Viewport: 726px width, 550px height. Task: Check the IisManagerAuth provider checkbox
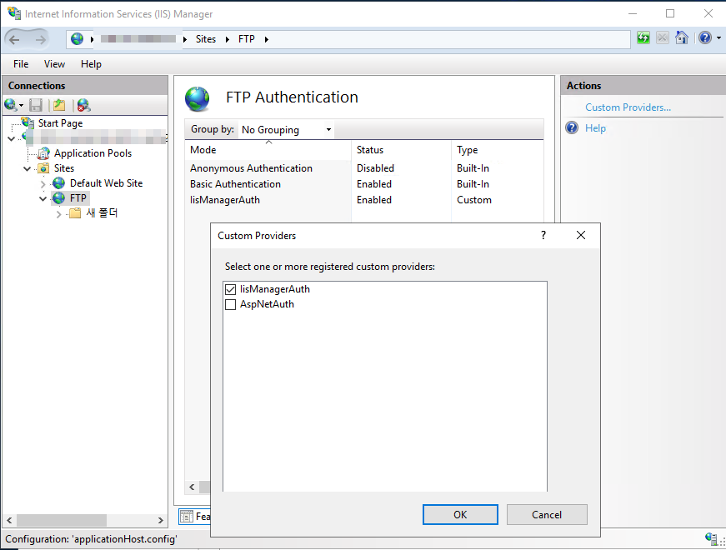(x=230, y=290)
